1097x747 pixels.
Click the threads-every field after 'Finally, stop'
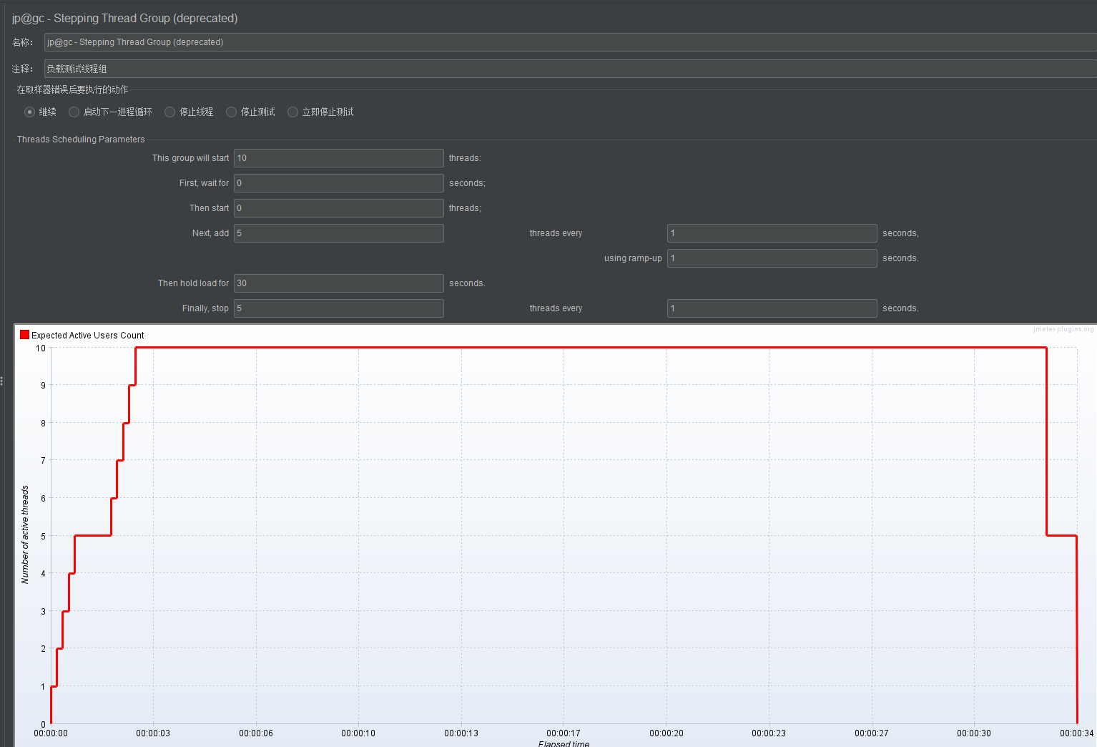pyautogui.click(x=772, y=308)
